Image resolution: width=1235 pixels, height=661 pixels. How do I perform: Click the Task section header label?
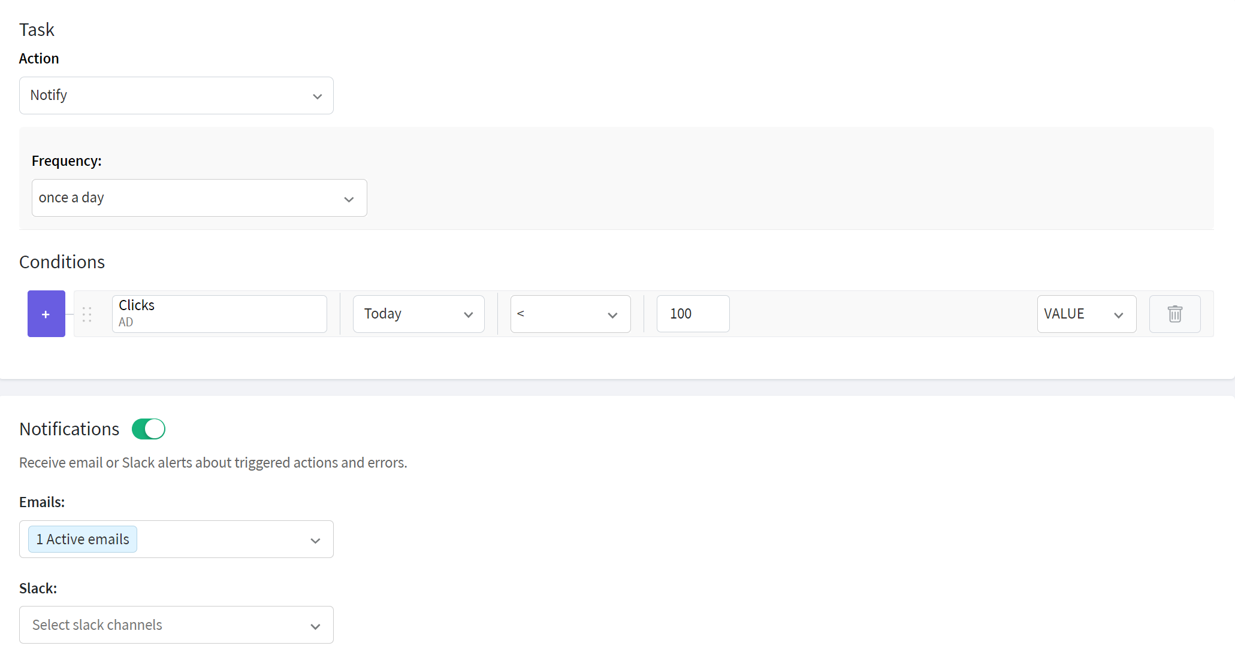pos(38,29)
